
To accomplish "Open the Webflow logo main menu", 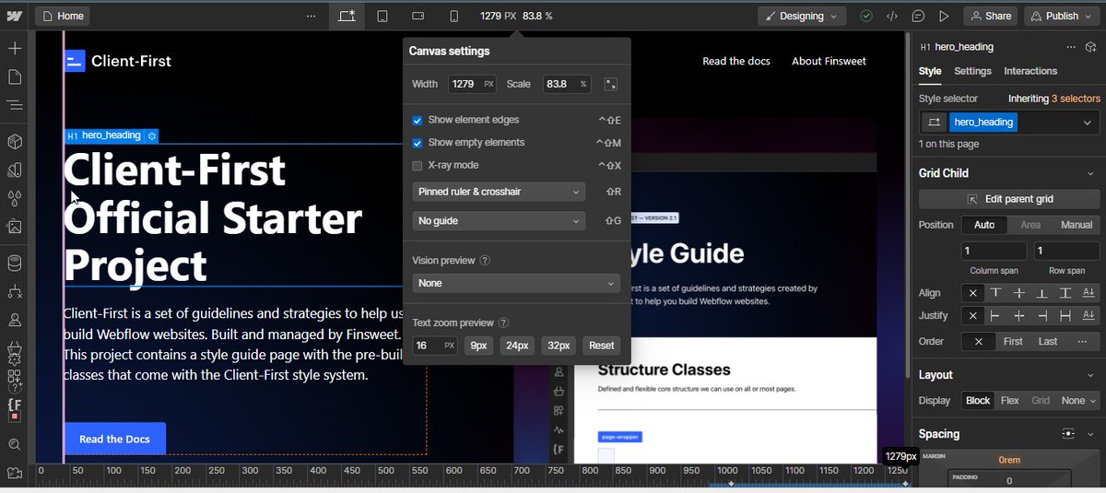I will (14, 16).
